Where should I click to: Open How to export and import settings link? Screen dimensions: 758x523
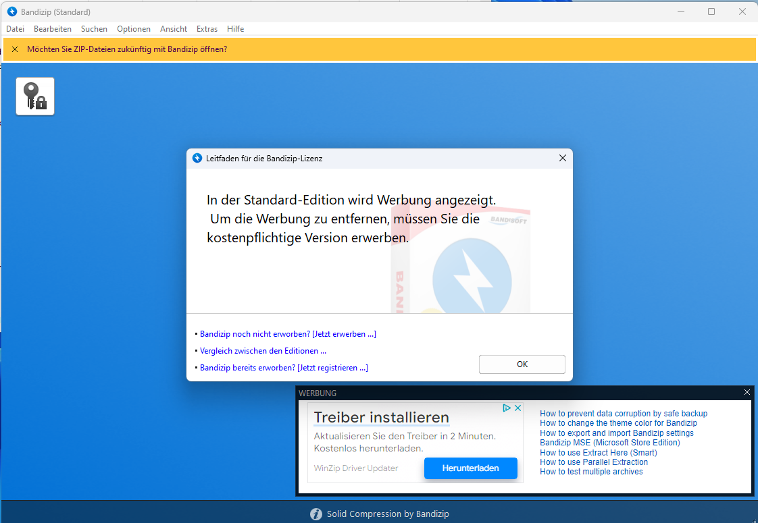tap(617, 433)
